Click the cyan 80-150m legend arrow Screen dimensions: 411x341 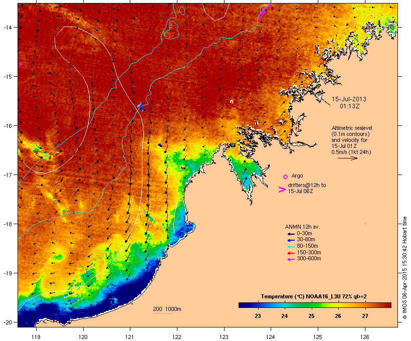(x=291, y=247)
